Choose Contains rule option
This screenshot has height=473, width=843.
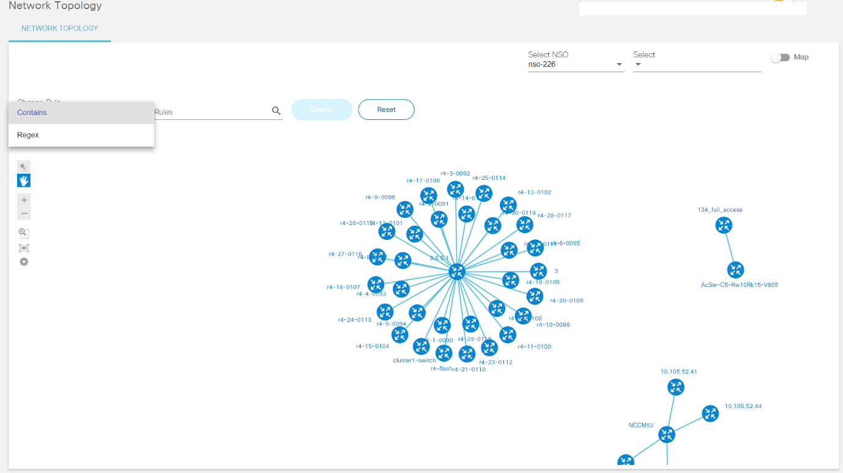81,113
